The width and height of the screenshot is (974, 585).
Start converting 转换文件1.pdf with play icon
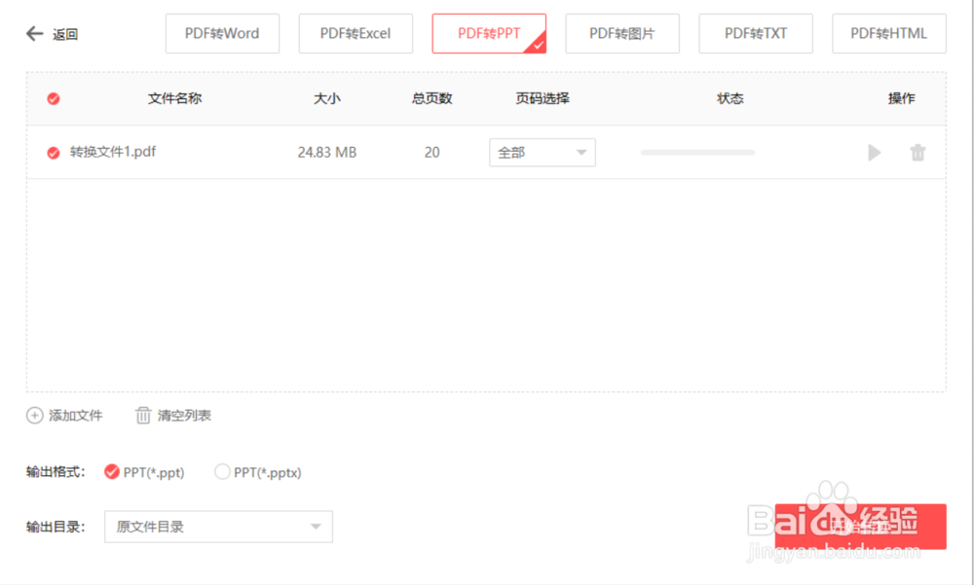point(874,152)
